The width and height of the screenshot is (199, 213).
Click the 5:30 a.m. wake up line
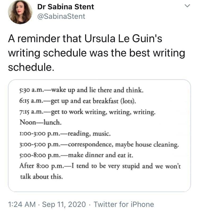click(x=82, y=90)
